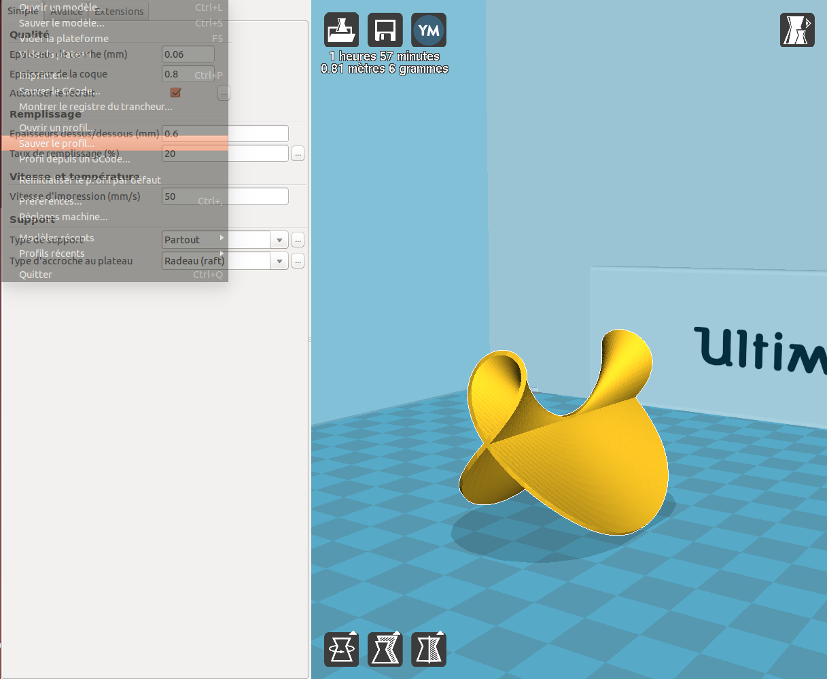Select the Scale tool icon

click(x=385, y=649)
